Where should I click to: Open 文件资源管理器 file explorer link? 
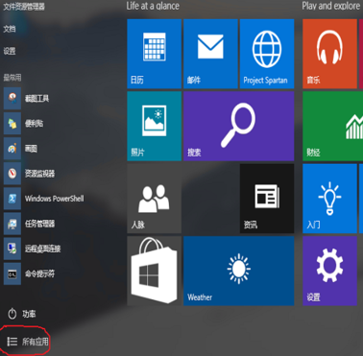click(x=24, y=7)
